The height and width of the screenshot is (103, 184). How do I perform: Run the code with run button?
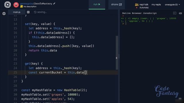[x=97, y=5]
